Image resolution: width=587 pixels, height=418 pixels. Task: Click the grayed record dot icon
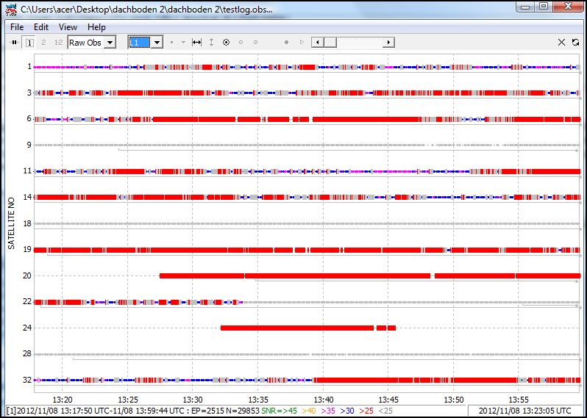286,43
